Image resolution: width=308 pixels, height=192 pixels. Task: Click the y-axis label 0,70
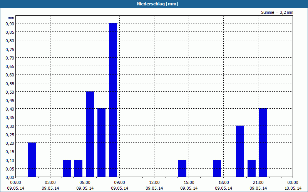coord(10,58)
